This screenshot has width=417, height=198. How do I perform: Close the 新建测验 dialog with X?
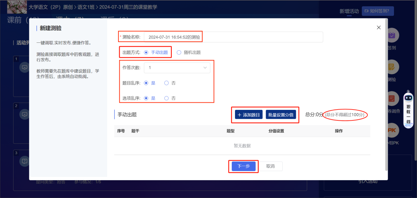378,28
